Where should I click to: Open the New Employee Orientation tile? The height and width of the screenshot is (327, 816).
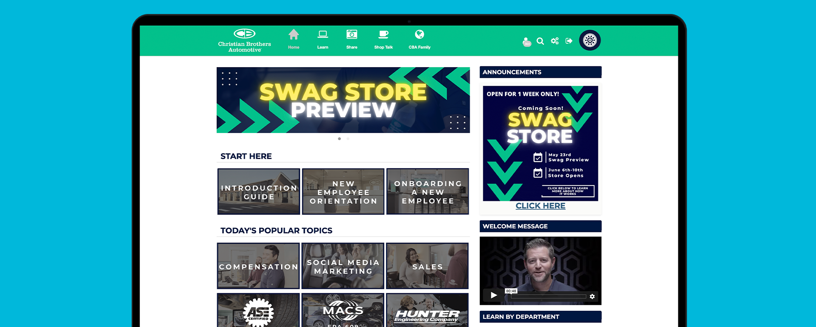tap(343, 192)
